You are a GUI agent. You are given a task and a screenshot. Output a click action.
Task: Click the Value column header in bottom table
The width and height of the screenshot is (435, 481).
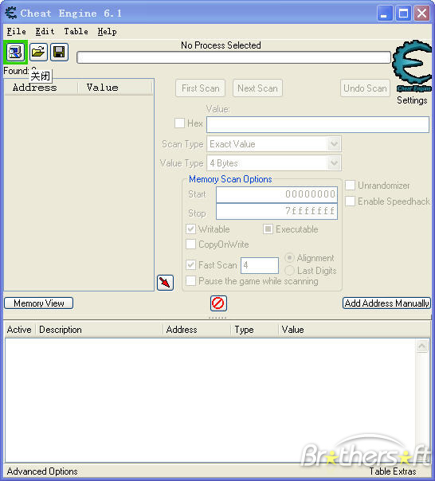355,330
